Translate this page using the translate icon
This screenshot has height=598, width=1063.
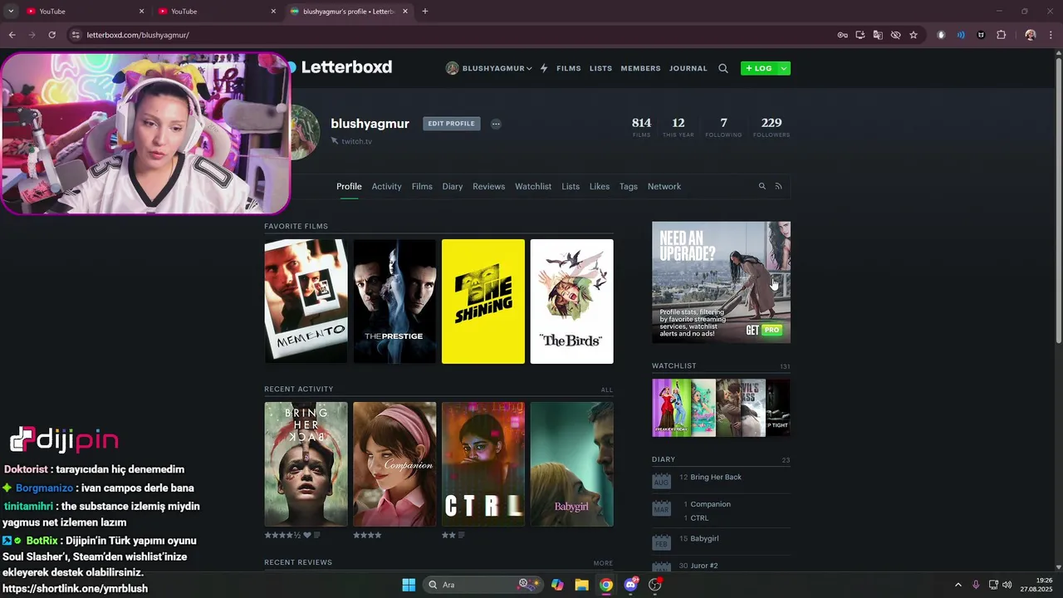tap(878, 35)
